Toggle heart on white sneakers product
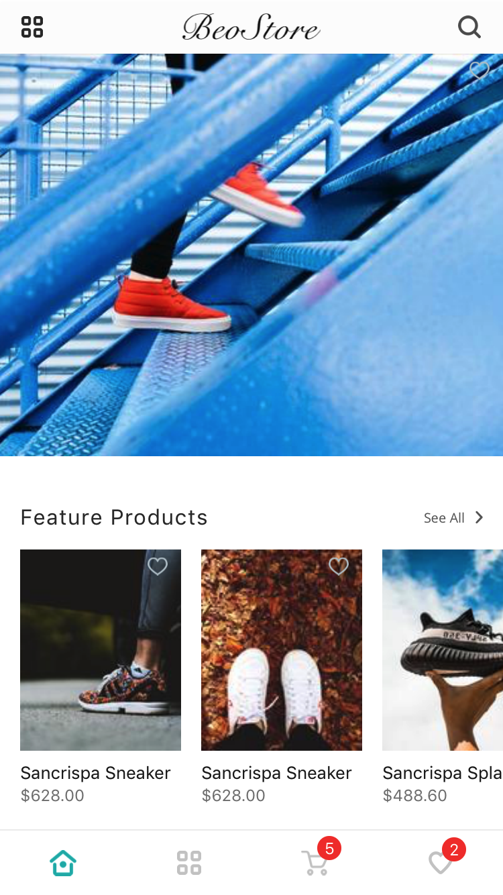 click(339, 567)
